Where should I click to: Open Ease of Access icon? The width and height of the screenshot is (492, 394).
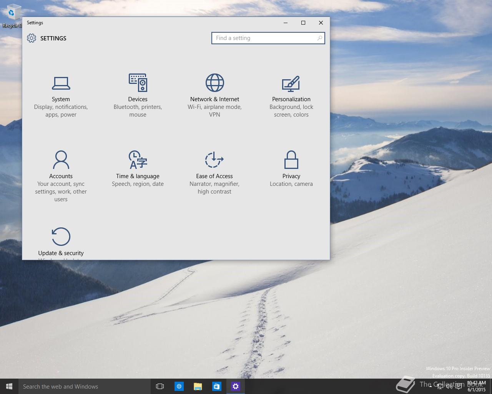click(214, 160)
